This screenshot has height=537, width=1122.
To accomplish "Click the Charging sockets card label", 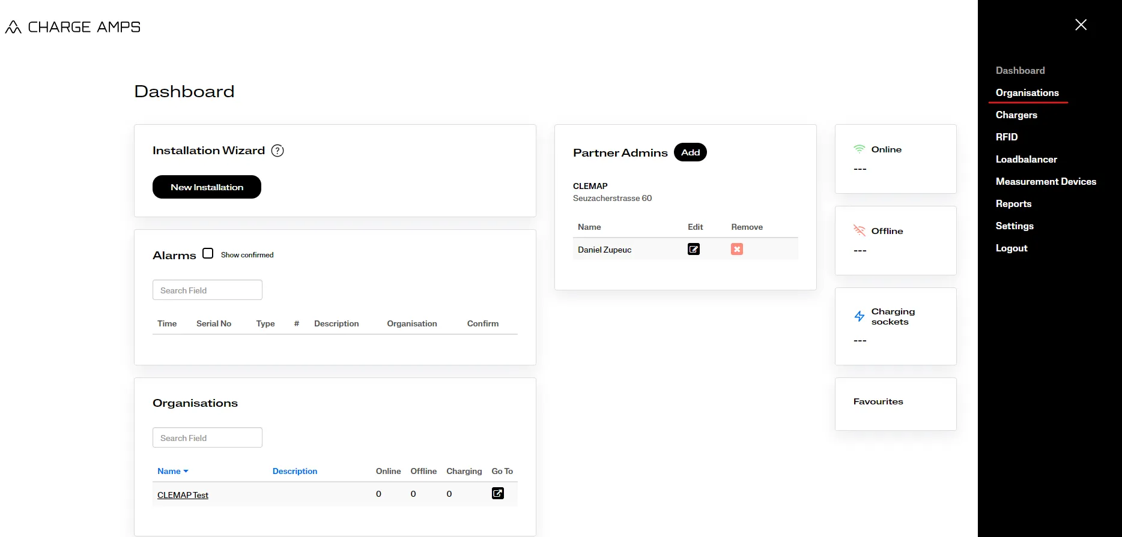I will (x=893, y=316).
